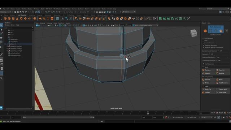Pick the Lasso select tool in toolbox
This screenshot has width=231, height=130.
click(x=1, y=30)
